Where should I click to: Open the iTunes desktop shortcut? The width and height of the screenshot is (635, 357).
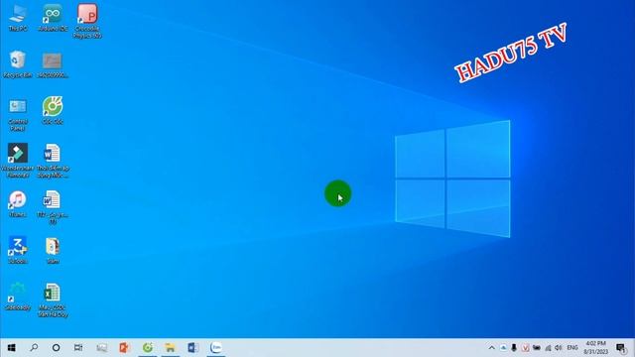tap(18, 203)
